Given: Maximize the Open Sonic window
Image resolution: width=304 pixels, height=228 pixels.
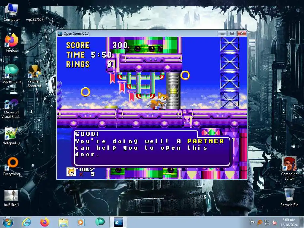Looking at the screenshot, I should pyautogui.click(x=232, y=33).
